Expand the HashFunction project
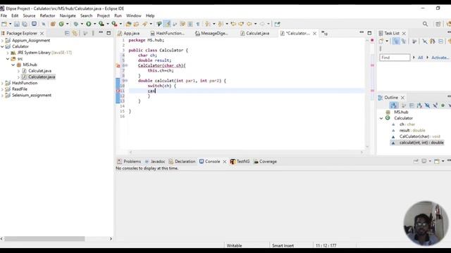The height and width of the screenshot is (253, 451). pos(3,83)
